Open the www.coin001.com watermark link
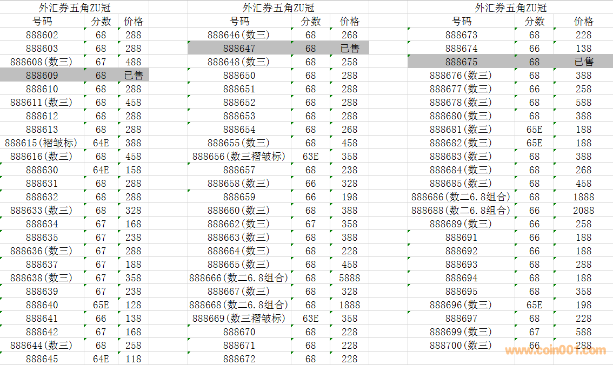 pos(555,350)
